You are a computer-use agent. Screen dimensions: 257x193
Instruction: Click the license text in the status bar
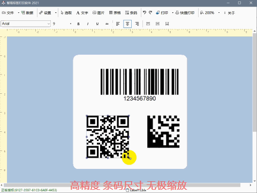29,190
